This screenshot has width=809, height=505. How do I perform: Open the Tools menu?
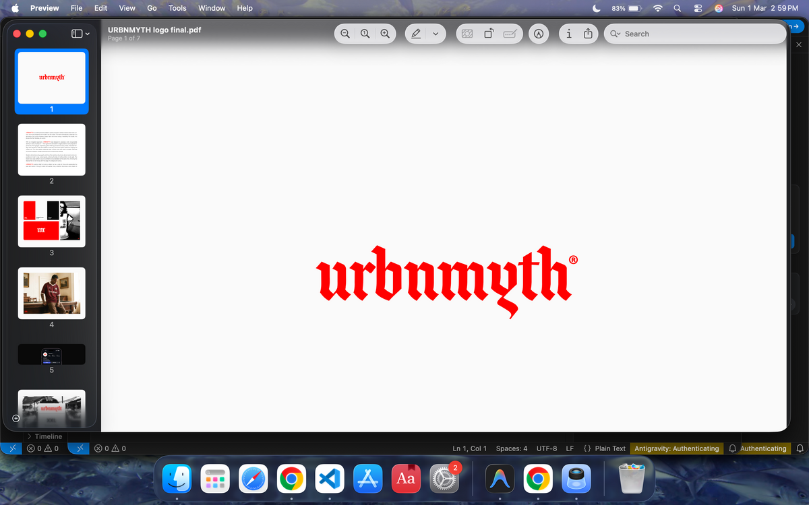pos(177,8)
